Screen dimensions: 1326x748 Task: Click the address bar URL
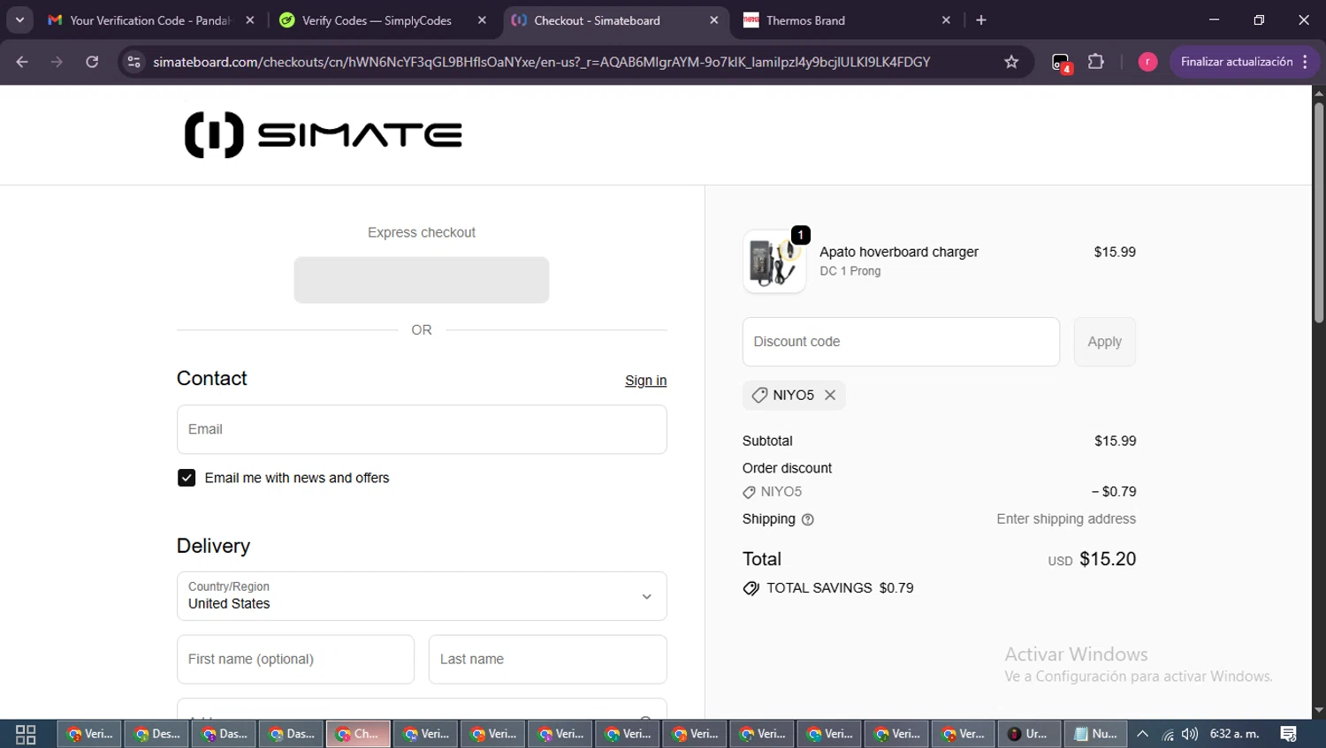[x=541, y=62]
